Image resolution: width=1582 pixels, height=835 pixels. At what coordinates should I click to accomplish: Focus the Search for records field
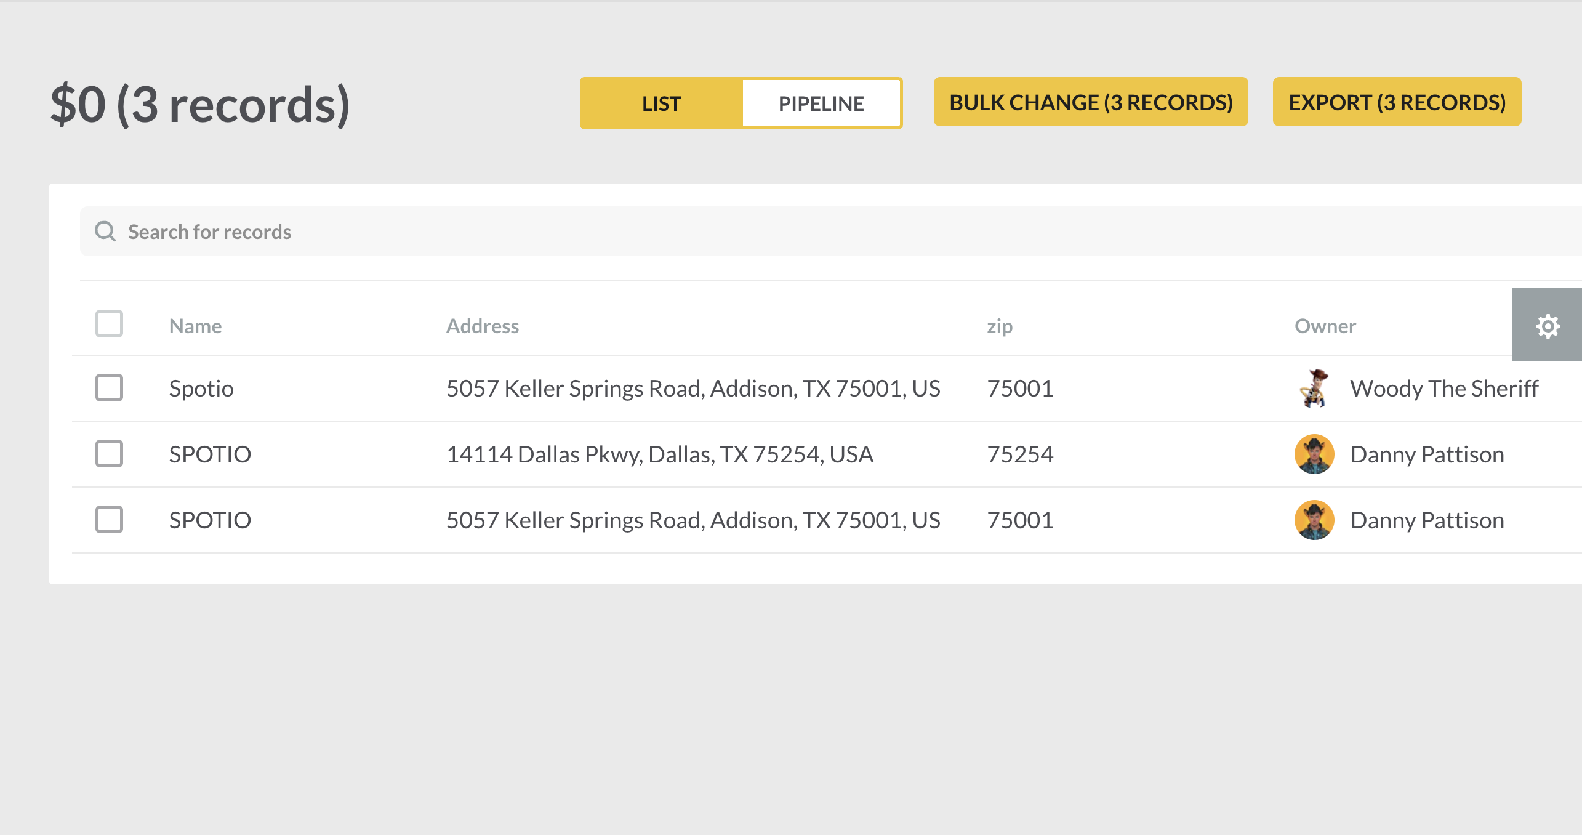[x=831, y=232]
